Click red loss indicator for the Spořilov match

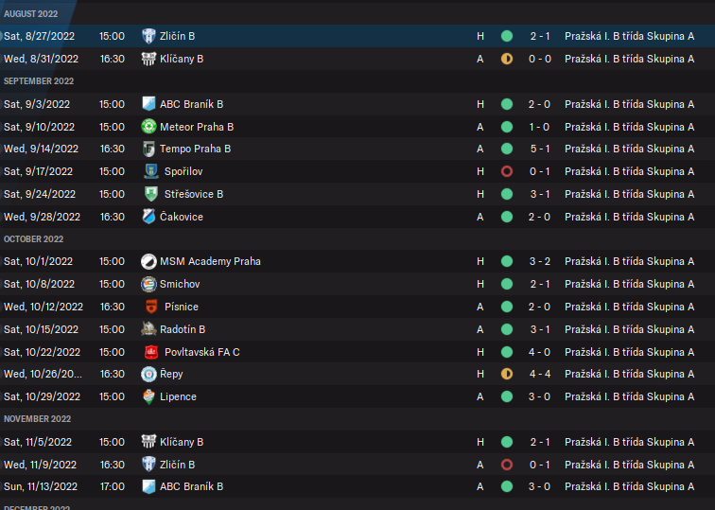(x=507, y=171)
